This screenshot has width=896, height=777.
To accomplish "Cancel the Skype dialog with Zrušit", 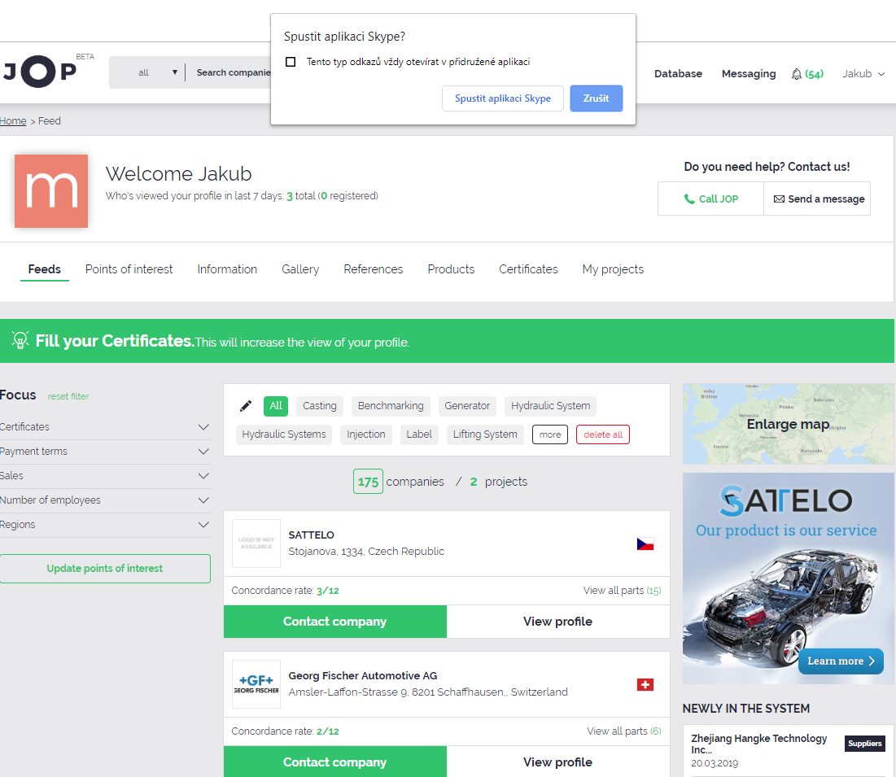I will click(596, 98).
